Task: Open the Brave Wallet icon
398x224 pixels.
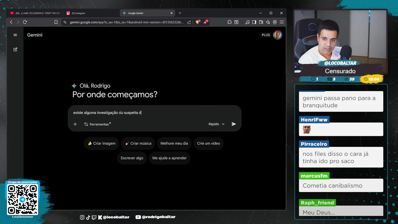Action: tap(261, 22)
